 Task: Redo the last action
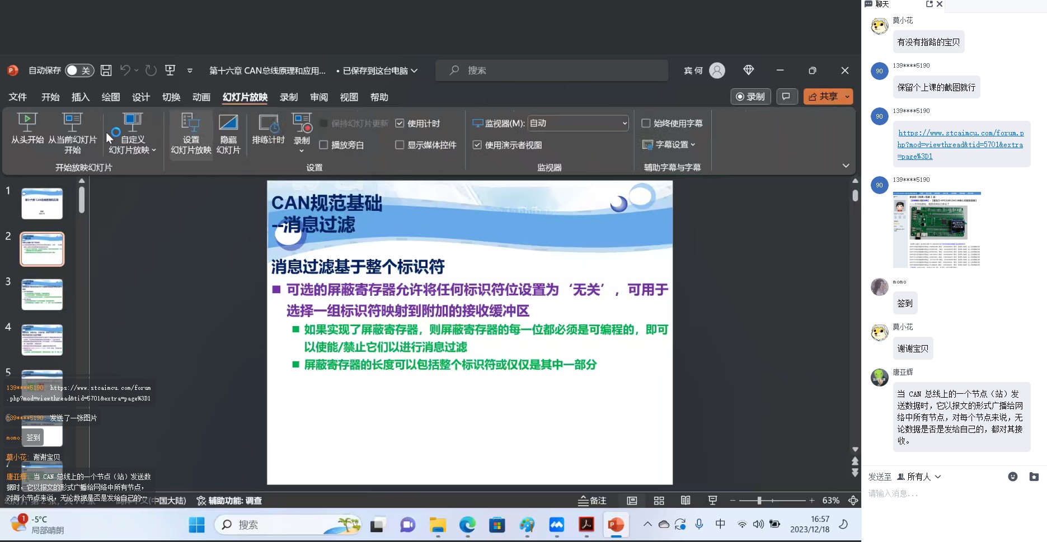(x=151, y=70)
